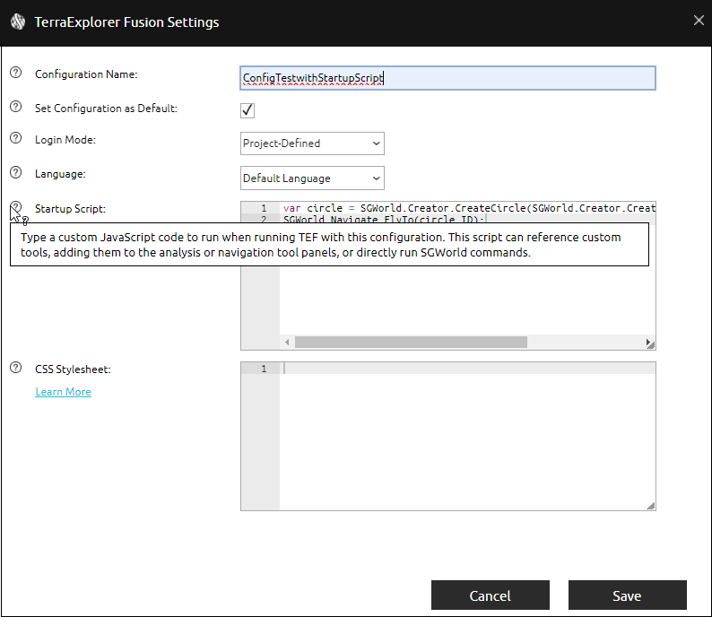
Task: Click the help icon beside Configuration Name
Action: [x=16, y=73]
